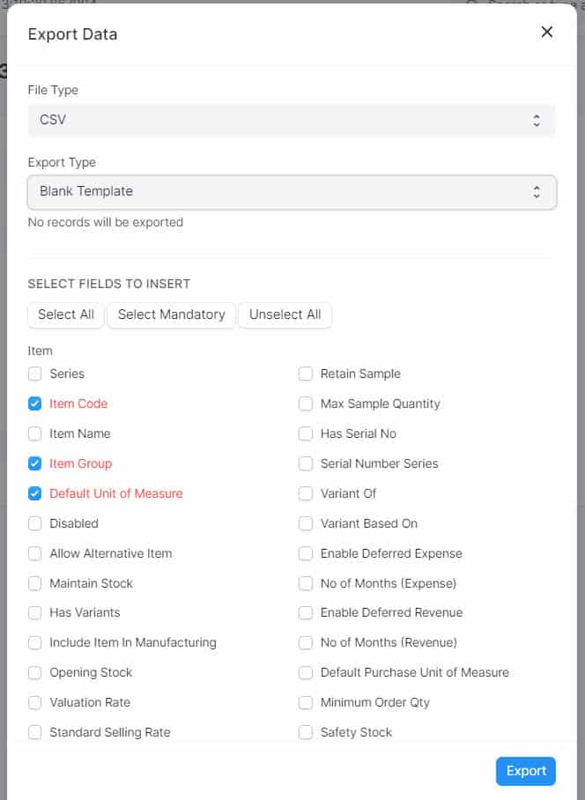Uncheck the Item Code checkbox
585x800 pixels.
coord(35,404)
